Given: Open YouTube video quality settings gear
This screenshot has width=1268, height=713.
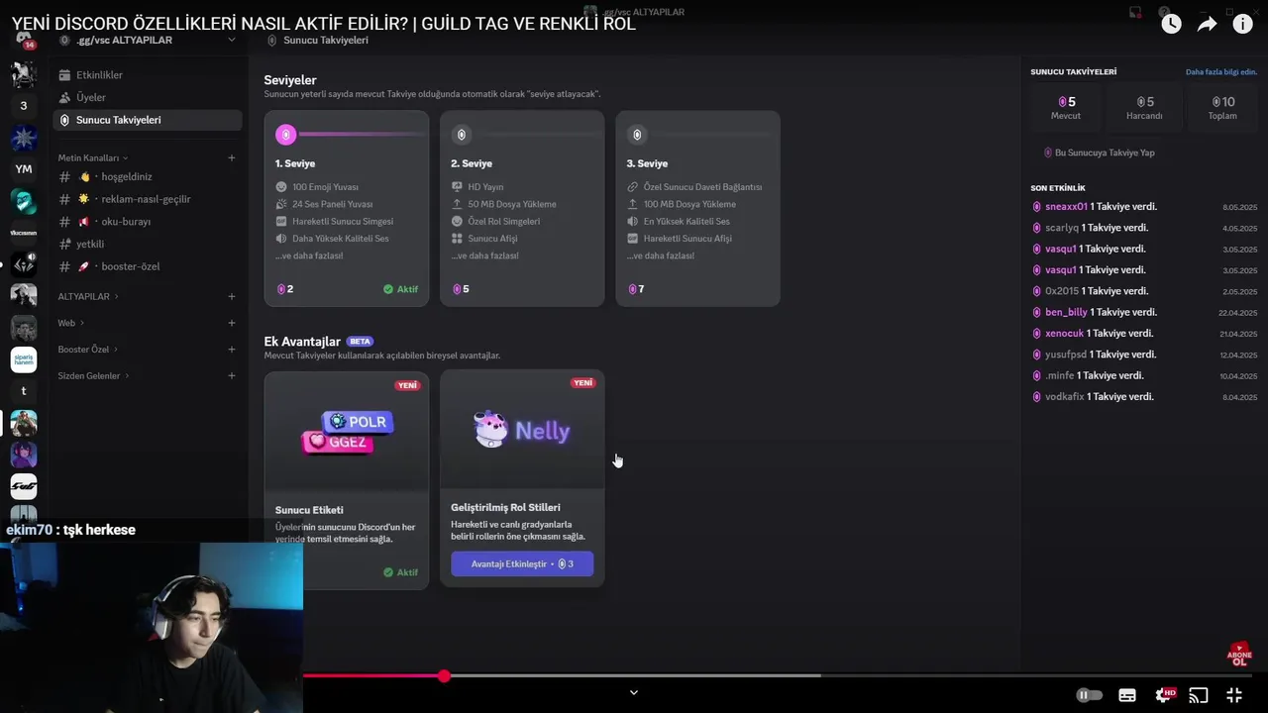Looking at the screenshot, I should click(x=1165, y=695).
